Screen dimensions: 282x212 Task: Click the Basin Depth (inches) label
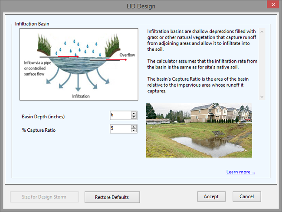pos(43,117)
